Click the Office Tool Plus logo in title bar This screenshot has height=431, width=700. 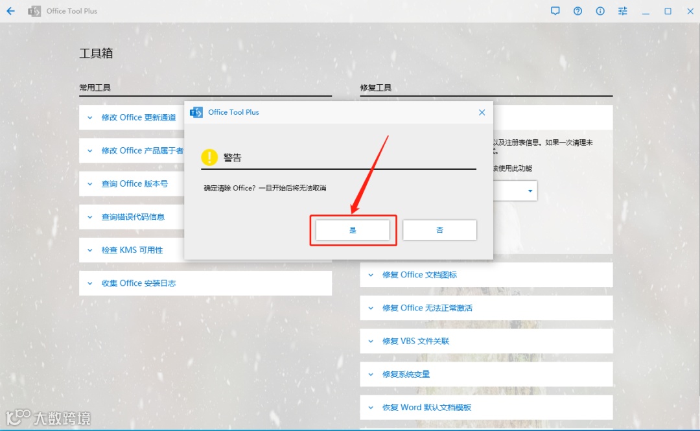coord(34,11)
